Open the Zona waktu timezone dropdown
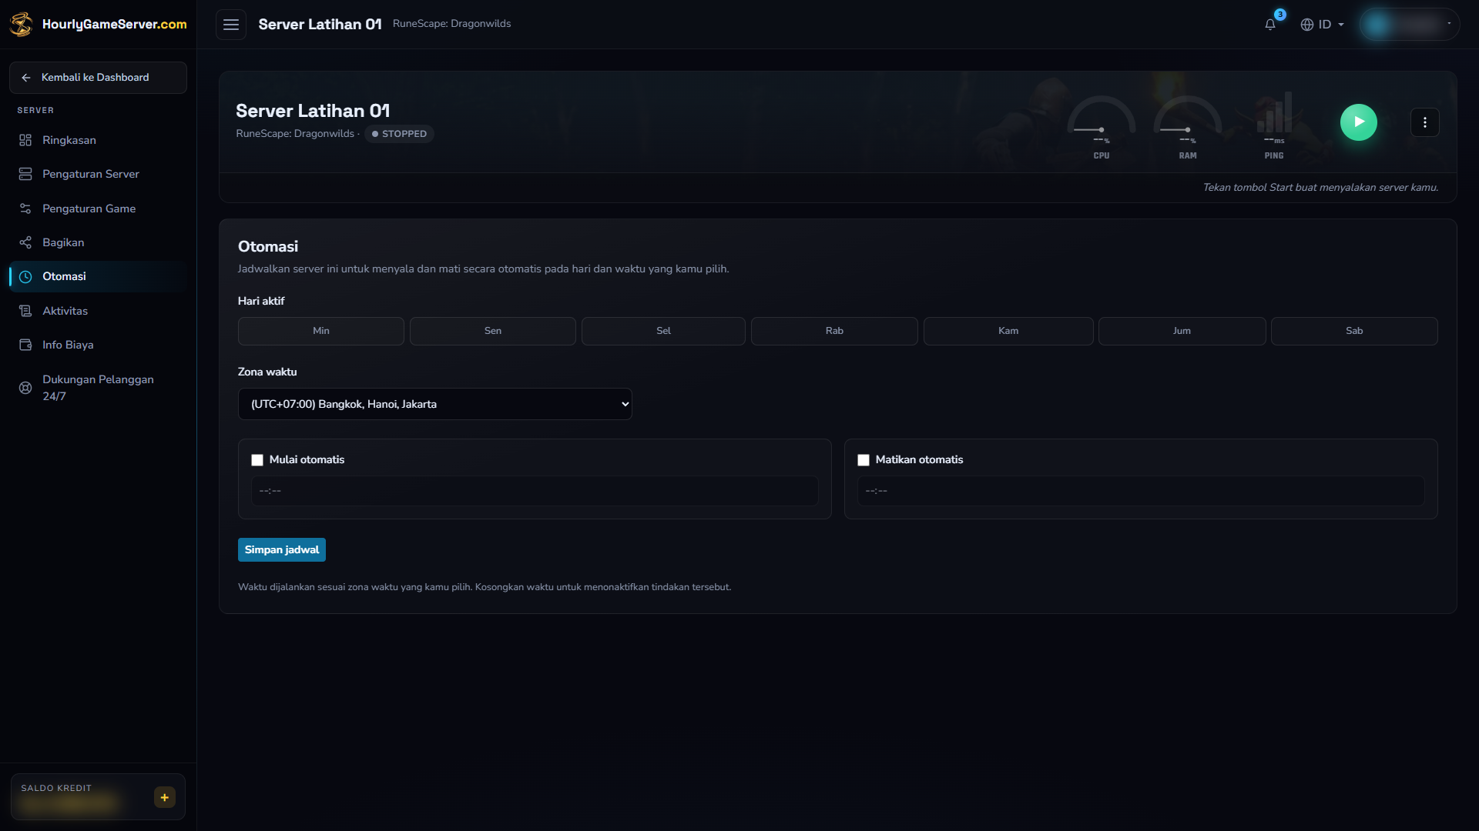Image resolution: width=1479 pixels, height=831 pixels. 435,404
